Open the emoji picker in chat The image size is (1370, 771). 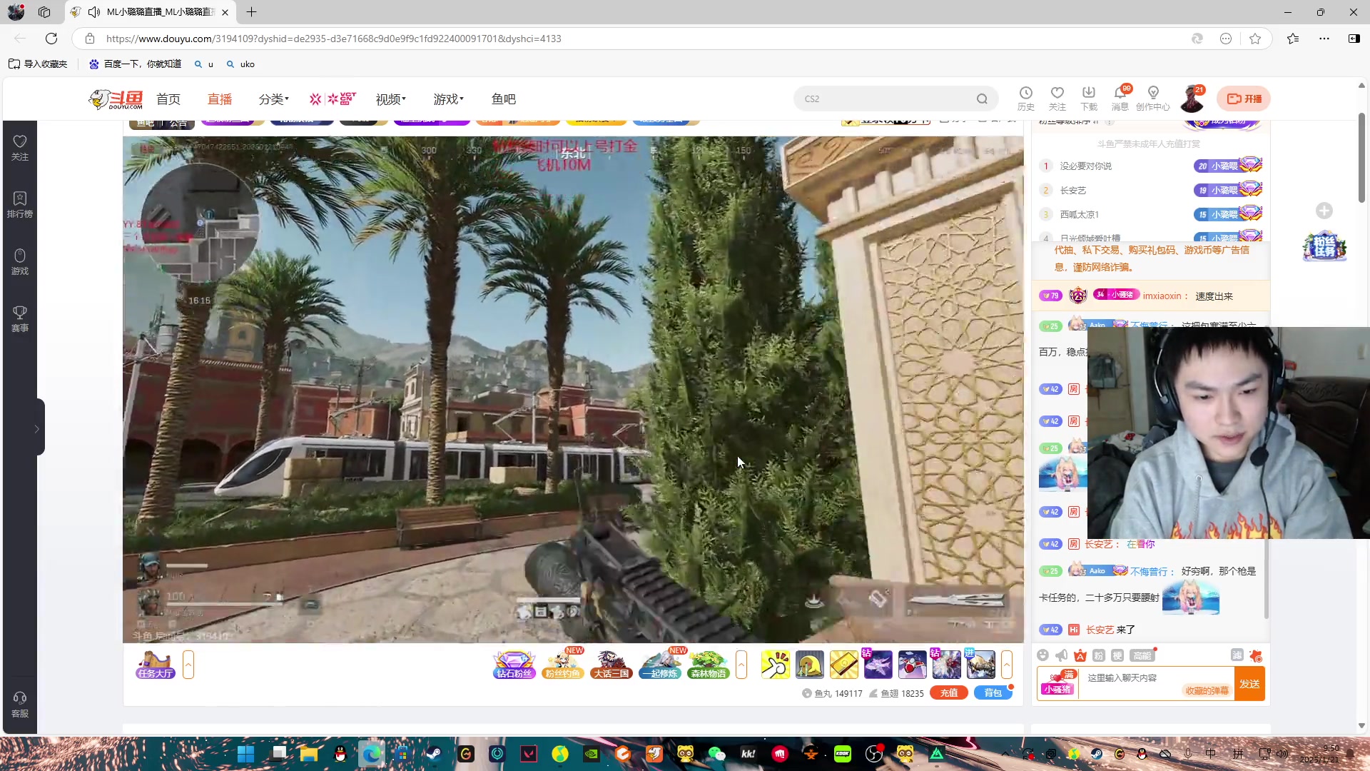1043,655
